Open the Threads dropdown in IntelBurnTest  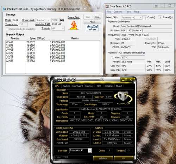[x=58, y=29]
